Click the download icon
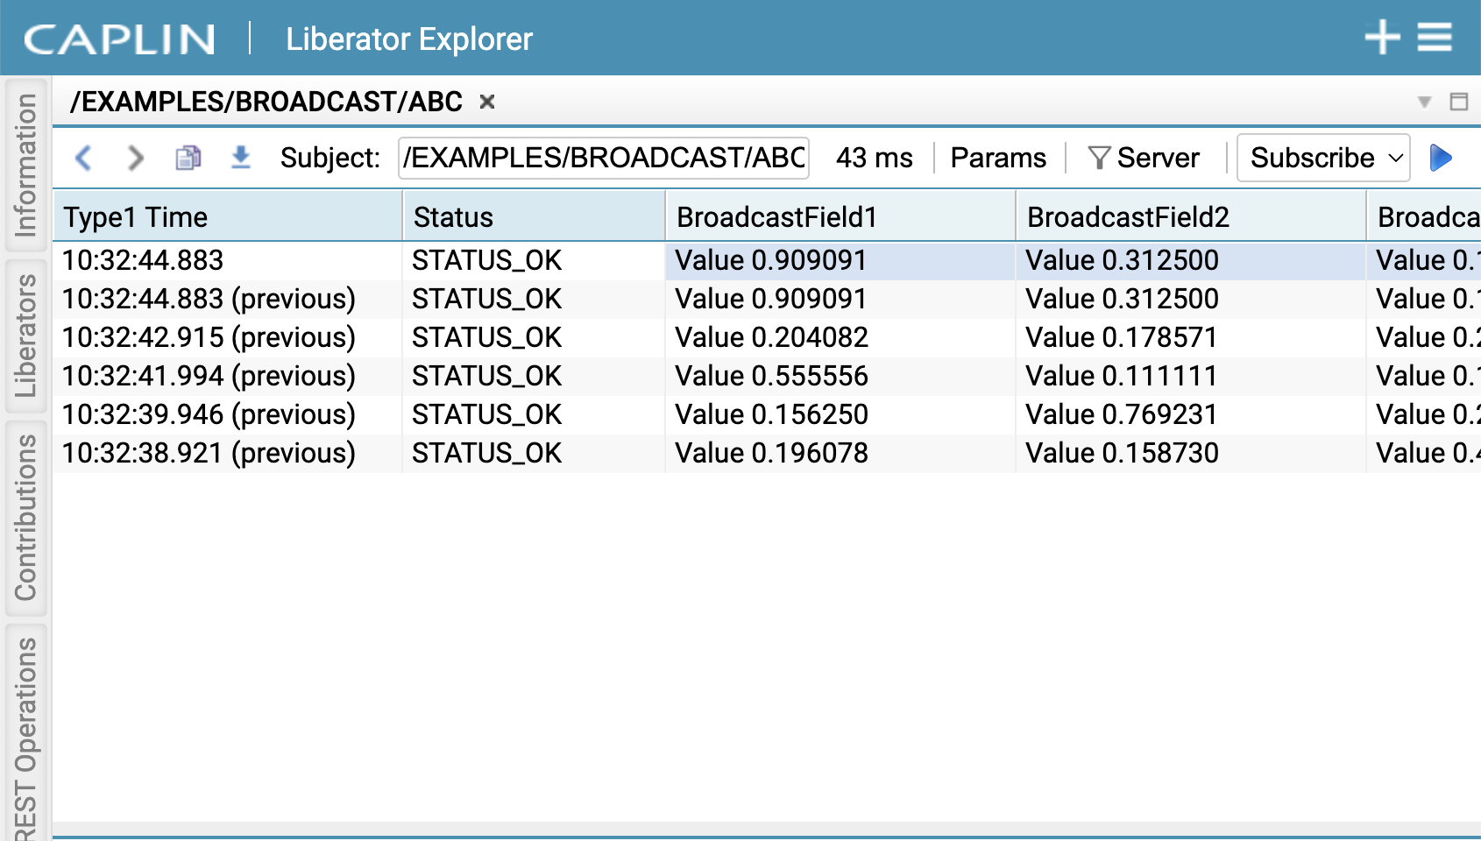The image size is (1481, 841). [240, 158]
